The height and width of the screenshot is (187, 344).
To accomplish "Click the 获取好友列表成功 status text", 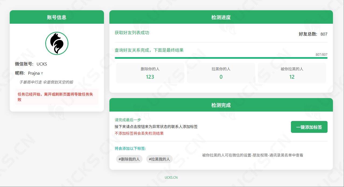I will [x=132, y=33].
